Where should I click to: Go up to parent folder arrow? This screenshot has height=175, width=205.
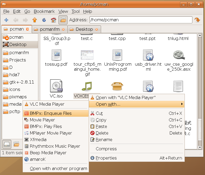tap(34, 20)
